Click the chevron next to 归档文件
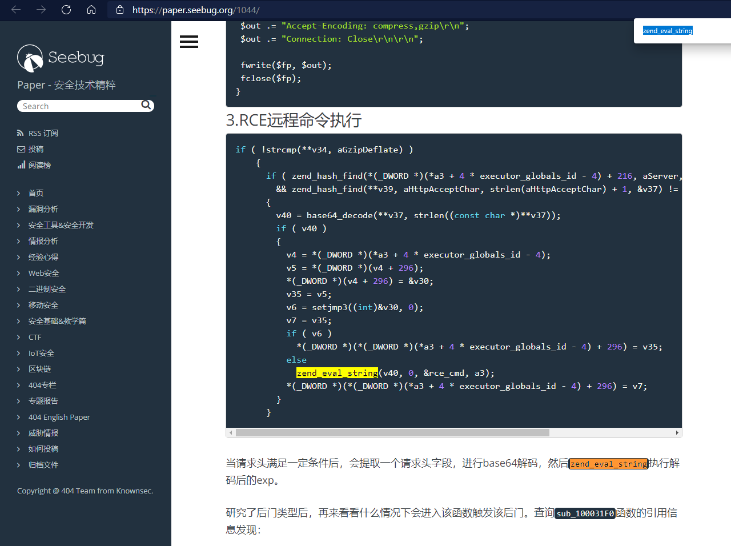This screenshot has width=731, height=546. (x=19, y=465)
